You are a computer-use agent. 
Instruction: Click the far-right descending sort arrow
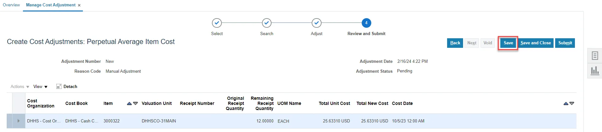coord(572,104)
